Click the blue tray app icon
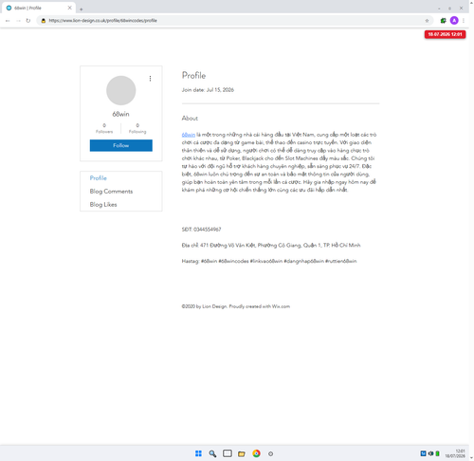 point(423,453)
